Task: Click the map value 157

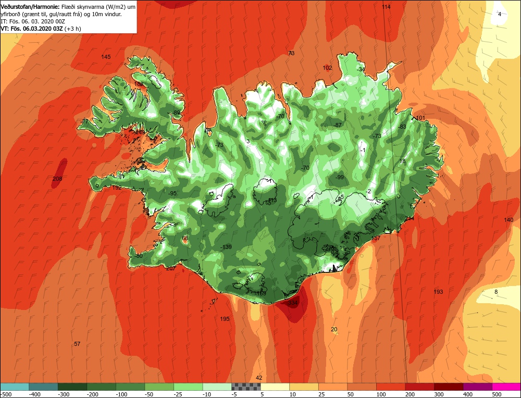Action: pyautogui.click(x=376, y=238)
